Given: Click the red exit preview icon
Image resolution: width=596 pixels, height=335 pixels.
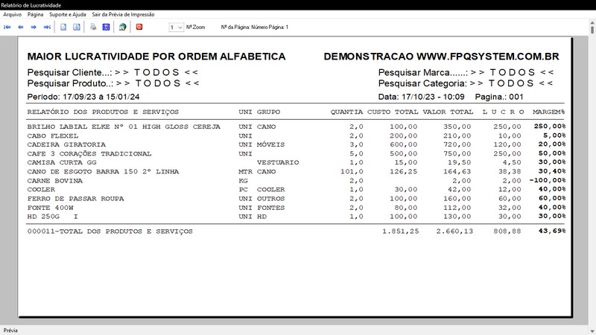Looking at the screenshot, I should [x=139, y=27].
